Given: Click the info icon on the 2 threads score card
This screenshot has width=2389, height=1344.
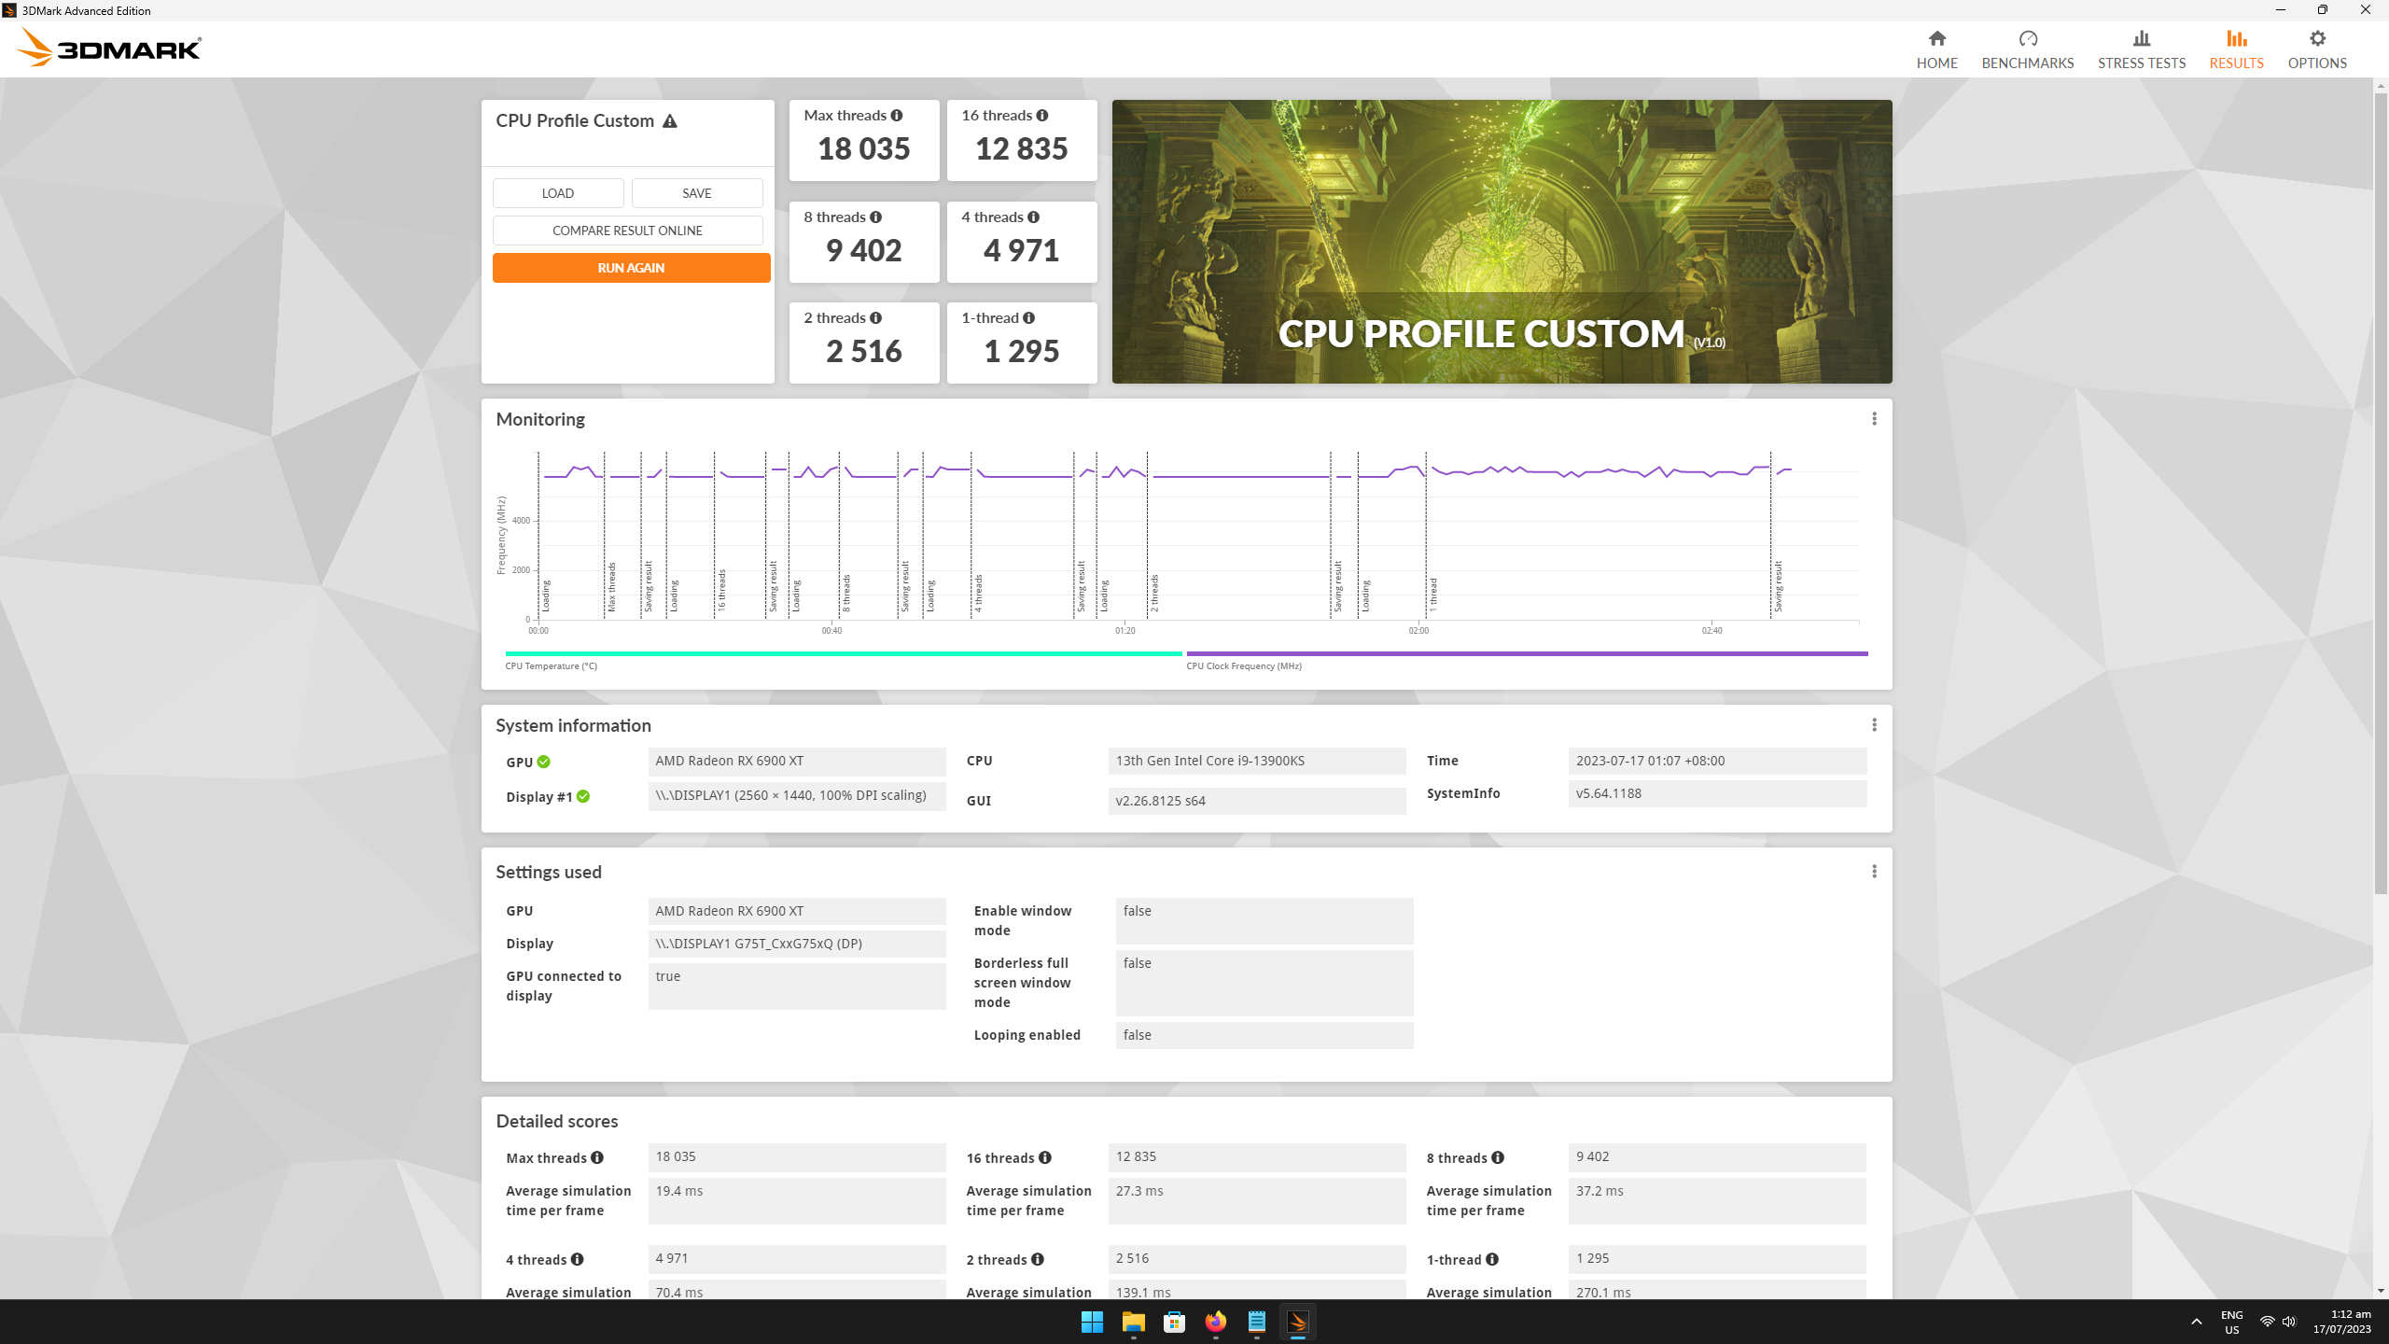Looking at the screenshot, I should click(875, 318).
